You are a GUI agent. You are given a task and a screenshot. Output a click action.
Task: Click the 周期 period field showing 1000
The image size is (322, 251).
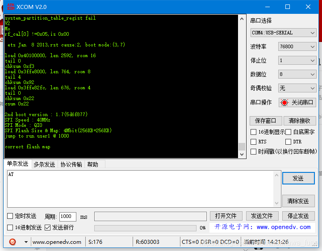coord(68,217)
